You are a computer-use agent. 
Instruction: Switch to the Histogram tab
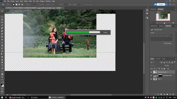pos(153,9)
